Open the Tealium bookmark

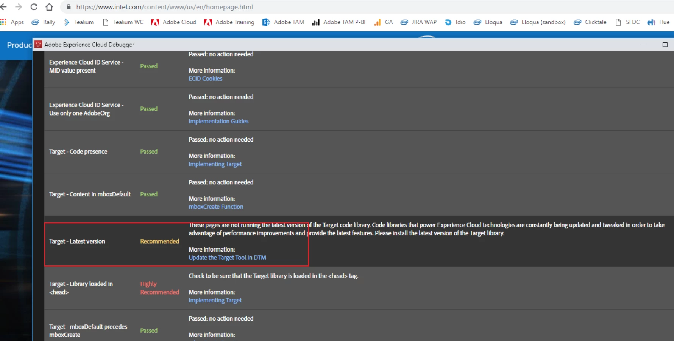(x=79, y=22)
